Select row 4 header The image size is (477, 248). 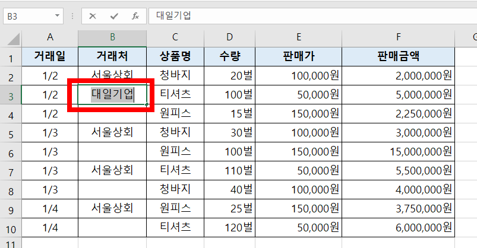[11, 114]
